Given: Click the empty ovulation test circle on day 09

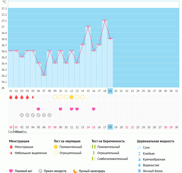Looking at the screenshot, I should pos(55,97).
